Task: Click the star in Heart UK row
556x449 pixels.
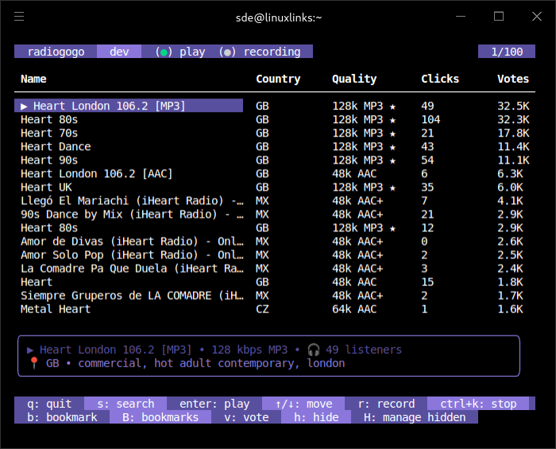Action: (x=392, y=187)
